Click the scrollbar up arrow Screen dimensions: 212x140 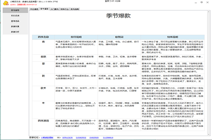click(209, 12)
